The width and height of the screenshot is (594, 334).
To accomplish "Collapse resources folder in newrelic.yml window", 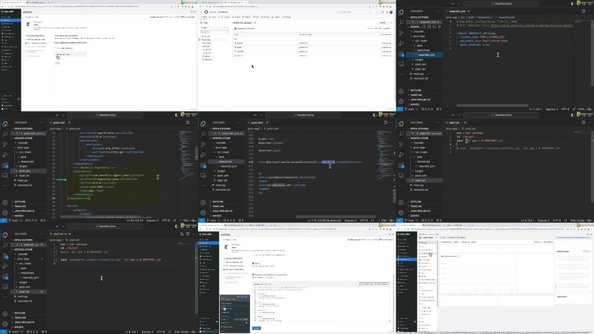I will click(x=423, y=50).
